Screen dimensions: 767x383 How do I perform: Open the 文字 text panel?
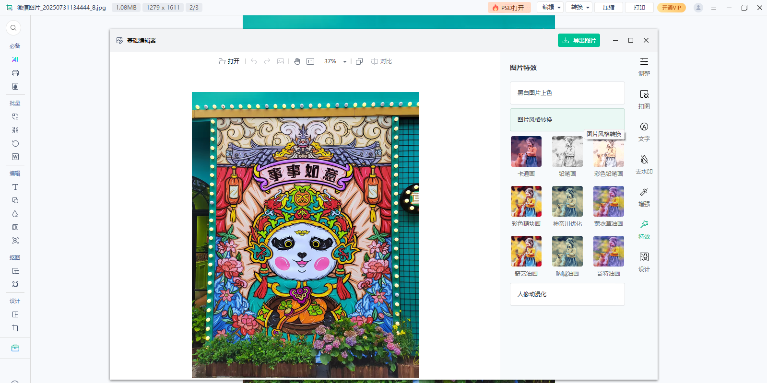point(644,132)
